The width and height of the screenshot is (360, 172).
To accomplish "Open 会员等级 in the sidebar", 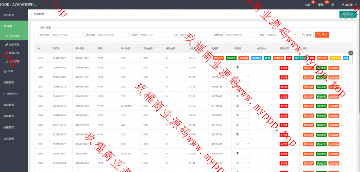I will [14, 45].
